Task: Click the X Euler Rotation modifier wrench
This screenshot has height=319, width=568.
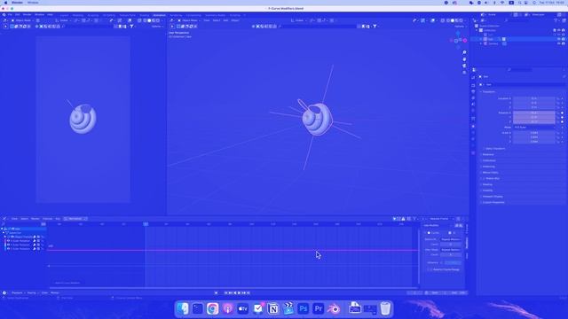Action: (35, 241)
